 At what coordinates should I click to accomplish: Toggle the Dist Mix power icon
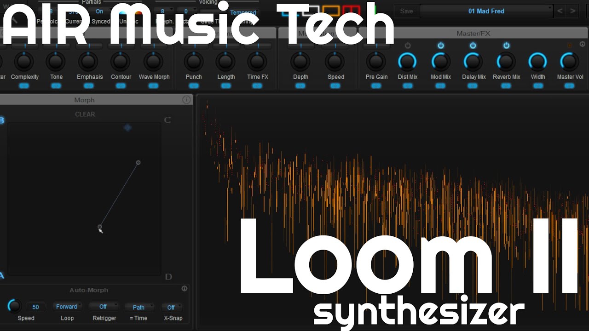[x=407, y=46]
